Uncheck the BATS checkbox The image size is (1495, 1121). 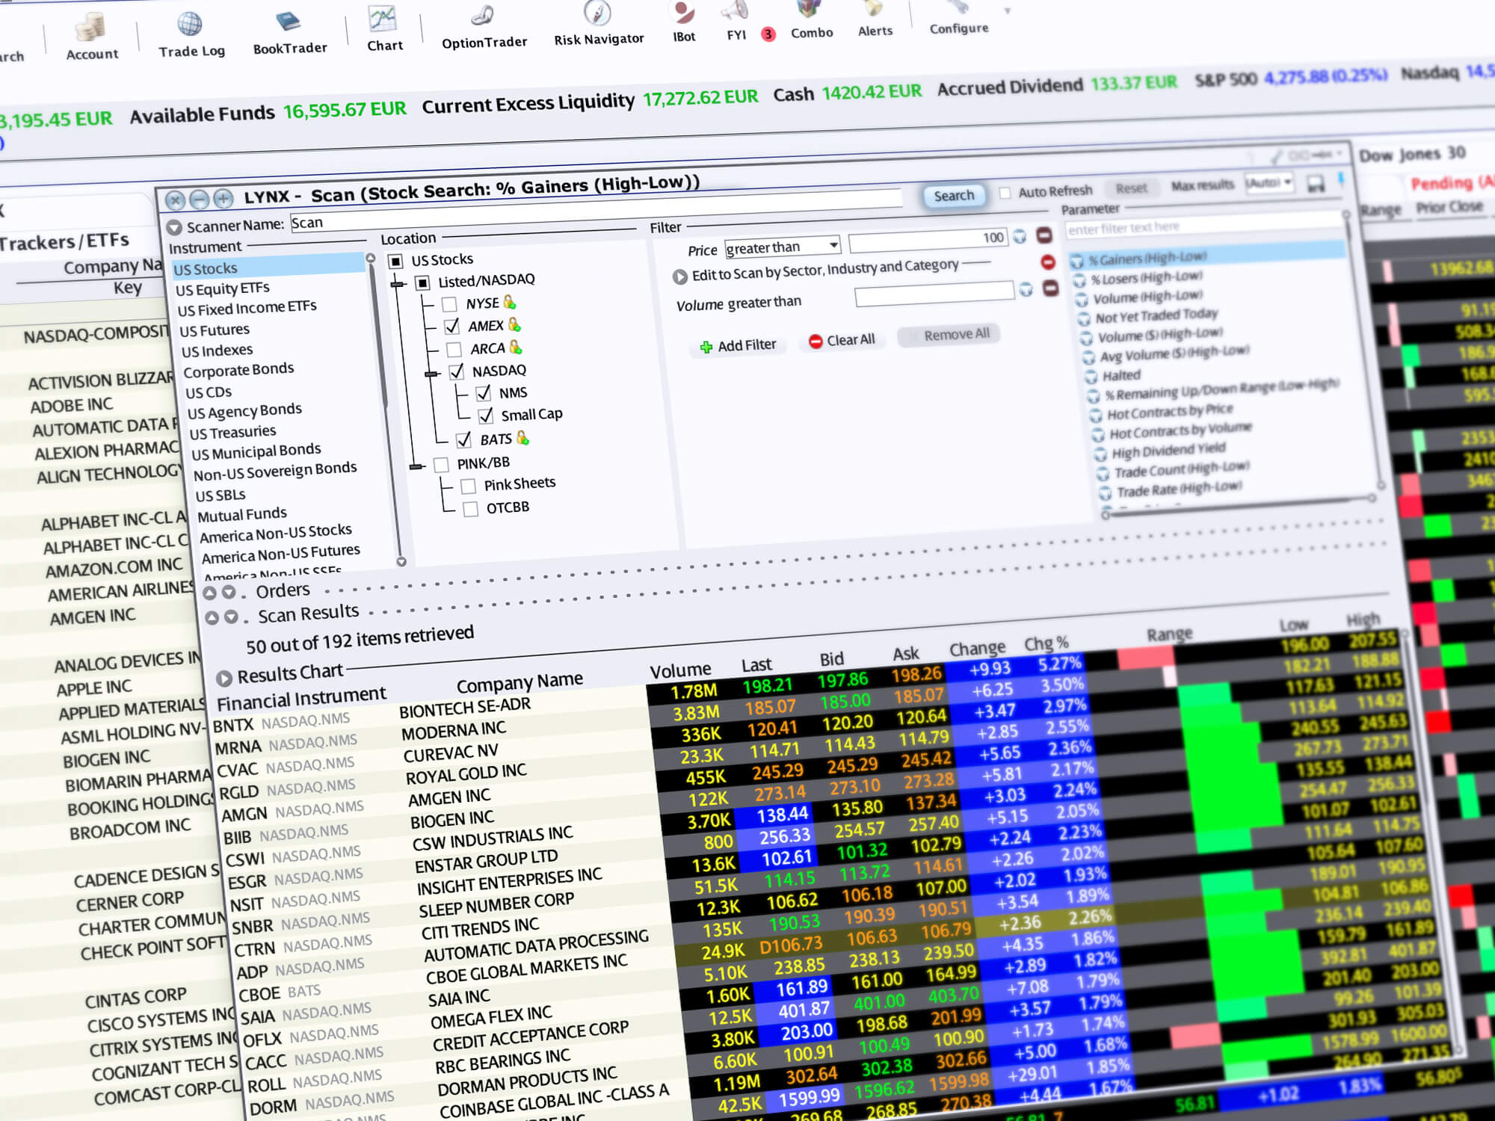point(463,440)
